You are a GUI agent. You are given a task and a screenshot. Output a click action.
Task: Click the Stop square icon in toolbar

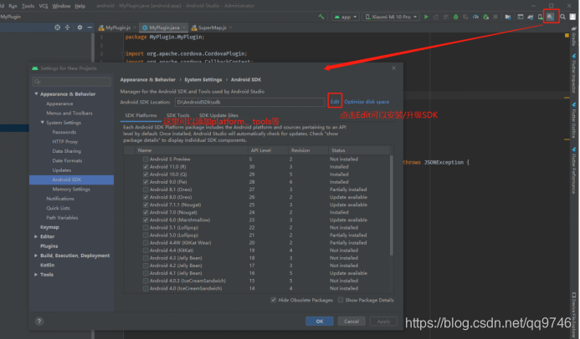pos(495,17)
